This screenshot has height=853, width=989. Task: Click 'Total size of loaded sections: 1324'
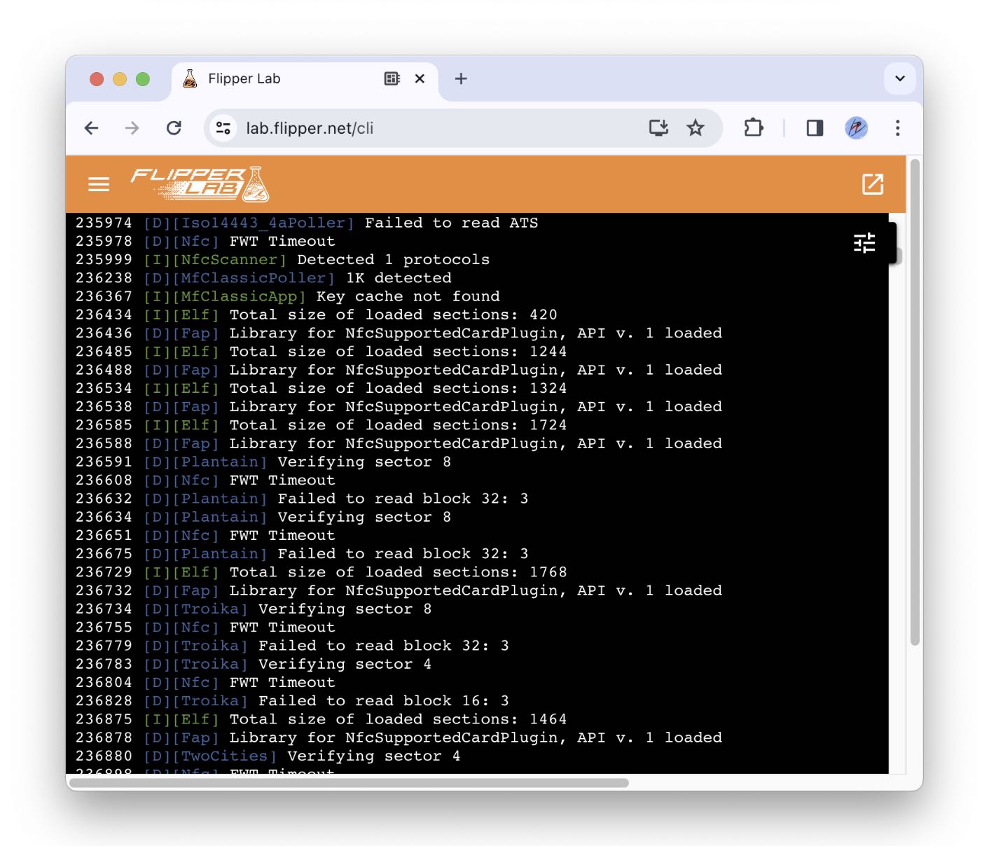(x=398, y=388)
